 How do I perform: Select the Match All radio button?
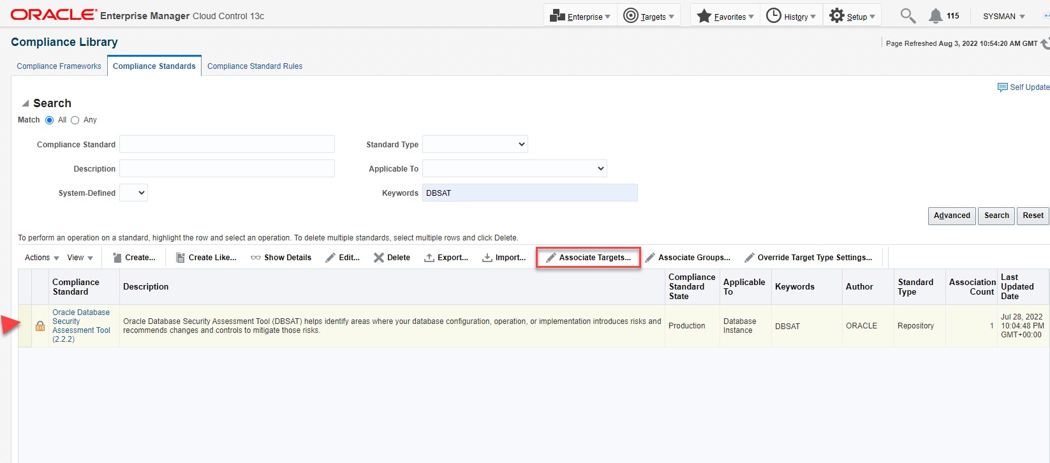[x=49, y=121]
